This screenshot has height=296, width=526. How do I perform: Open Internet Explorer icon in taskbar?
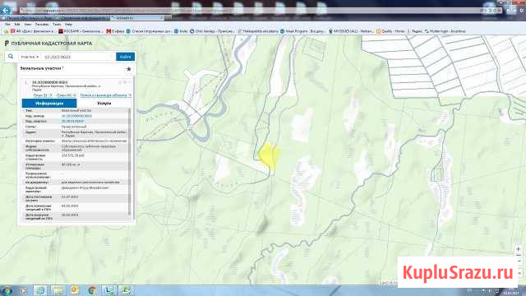pyautogui.click(x=40, y=290)
